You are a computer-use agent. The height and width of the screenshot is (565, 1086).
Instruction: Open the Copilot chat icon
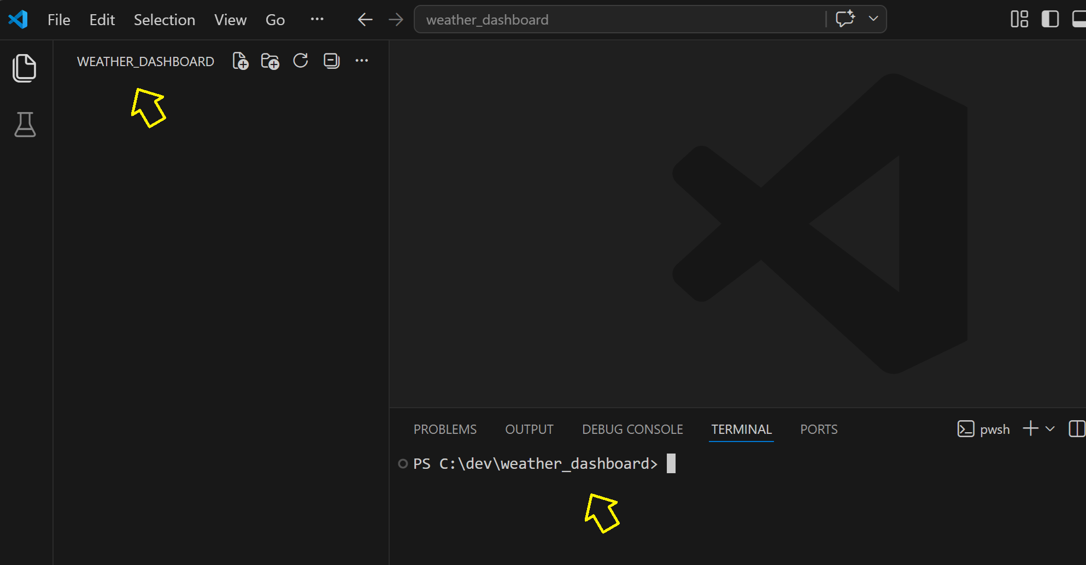(845, 19)
